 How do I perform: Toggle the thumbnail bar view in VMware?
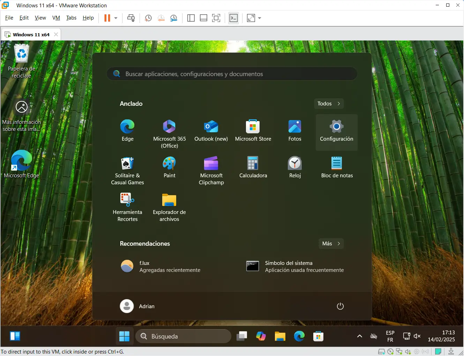coord(203,18)
